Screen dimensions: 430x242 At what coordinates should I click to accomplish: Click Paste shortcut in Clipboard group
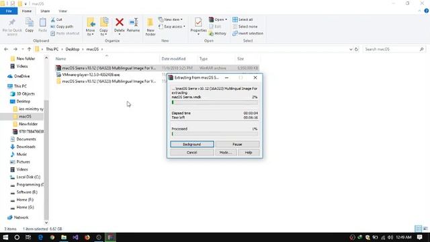point(65,34)
